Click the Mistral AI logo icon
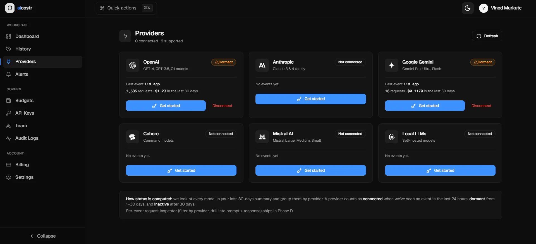The height and width of the screenshot is (244, 536). 262,137
